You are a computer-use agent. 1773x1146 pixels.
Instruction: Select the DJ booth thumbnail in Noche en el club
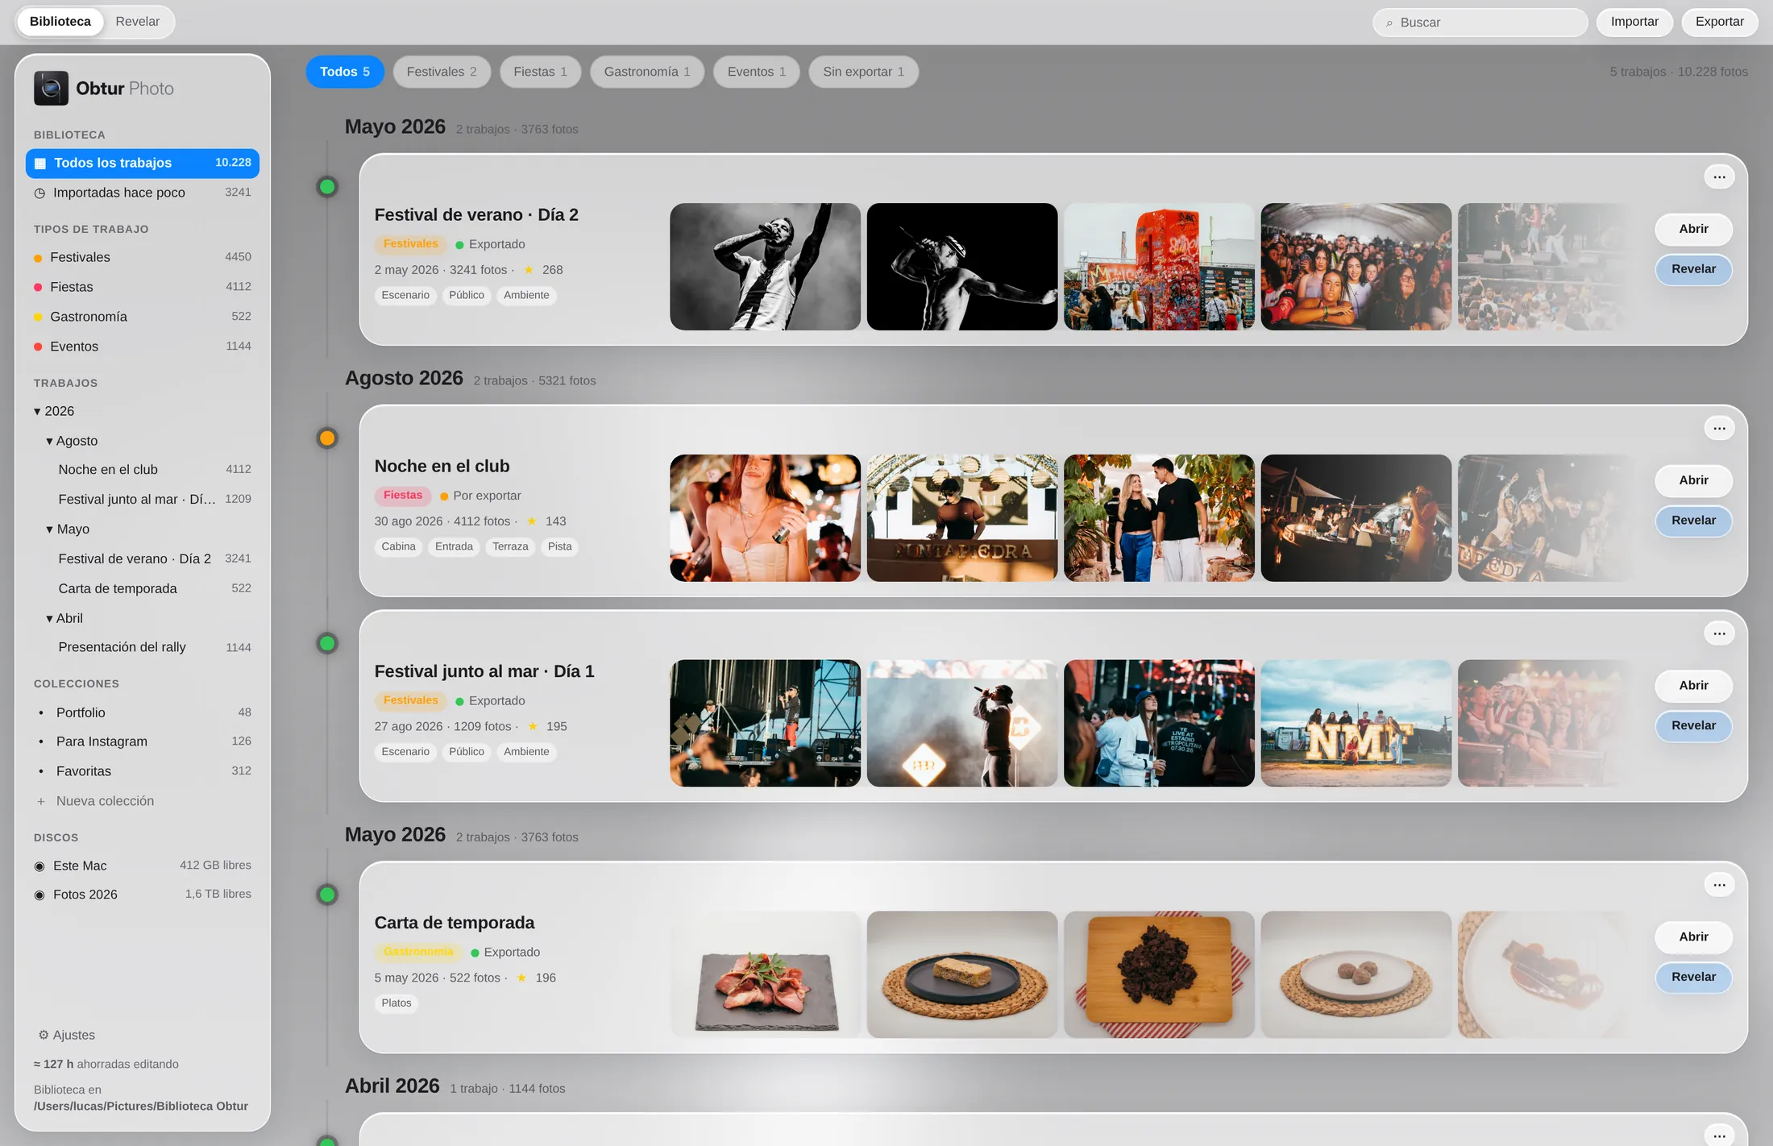[x=962, y=518]
